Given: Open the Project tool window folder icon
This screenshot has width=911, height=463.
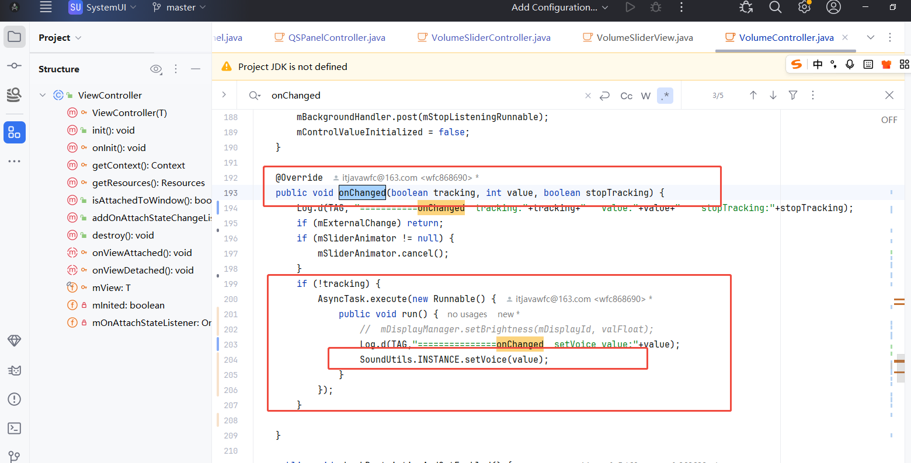Looking at the screenshot, I should point(15,37).
